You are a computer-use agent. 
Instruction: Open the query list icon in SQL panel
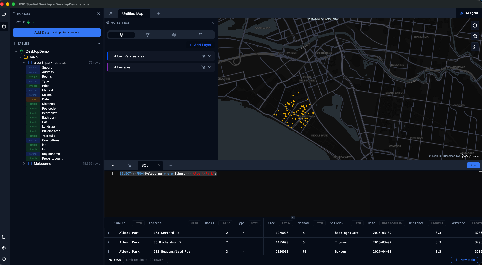(x=129, y=165)
